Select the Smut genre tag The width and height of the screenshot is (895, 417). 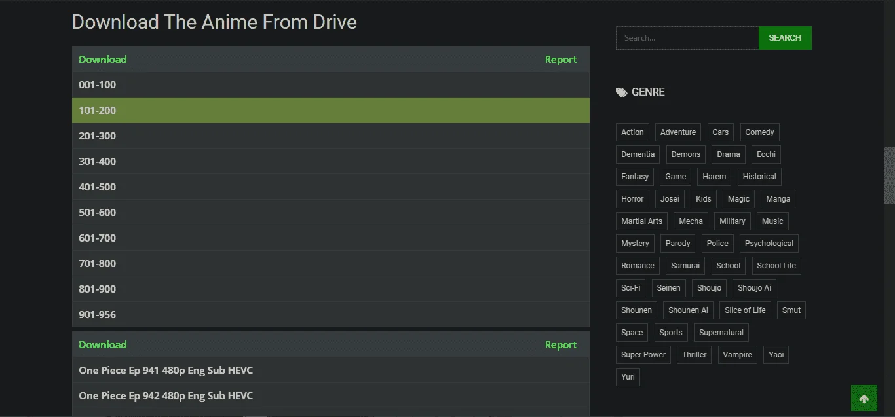(791, 310)
